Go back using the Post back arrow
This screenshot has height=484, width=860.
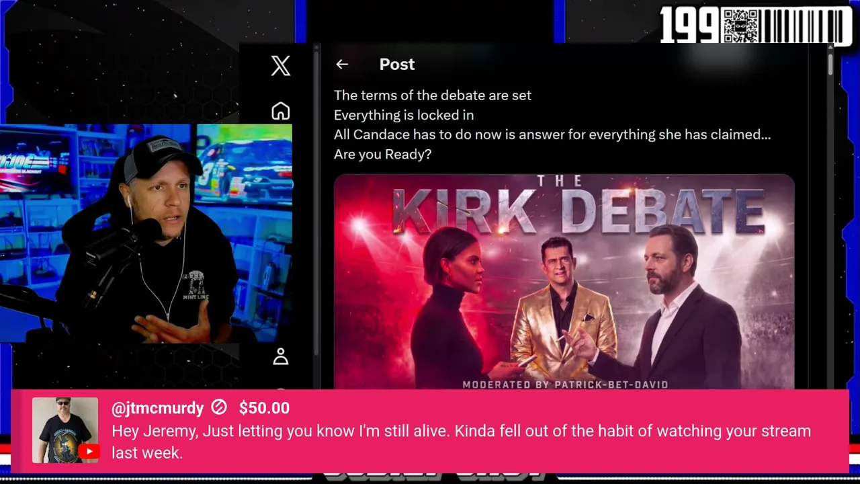tap(342, 65)
